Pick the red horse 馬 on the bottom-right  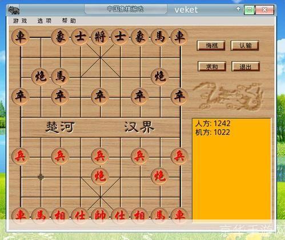[x=159, y=216]
